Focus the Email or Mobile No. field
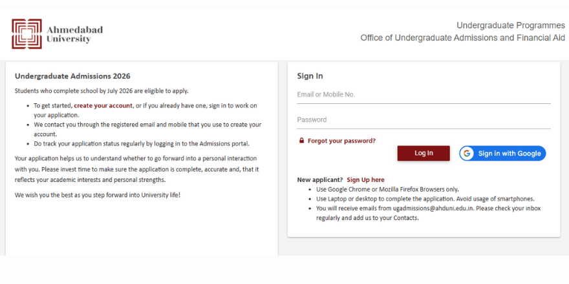Image resolution: width=569 pixels, height=284 pixels. click(424, 95)
